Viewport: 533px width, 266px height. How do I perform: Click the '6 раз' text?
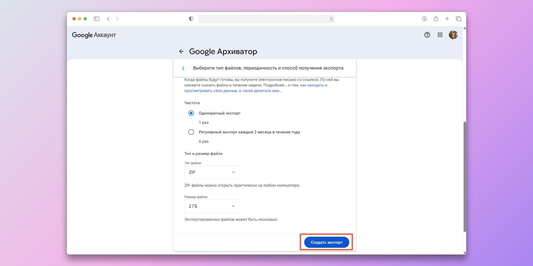203,141
